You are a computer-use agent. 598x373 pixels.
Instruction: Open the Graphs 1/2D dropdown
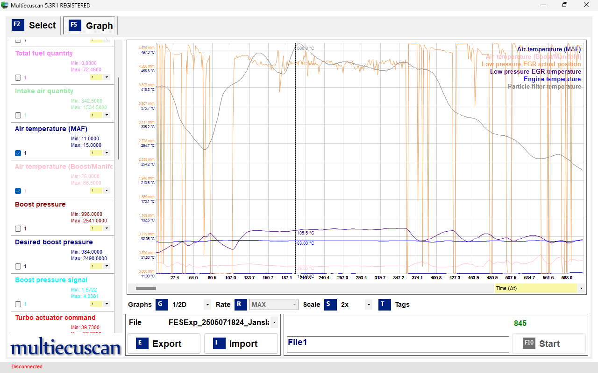207,305
